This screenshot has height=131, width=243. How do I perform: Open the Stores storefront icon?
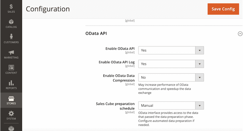click(x=11, y=98)
